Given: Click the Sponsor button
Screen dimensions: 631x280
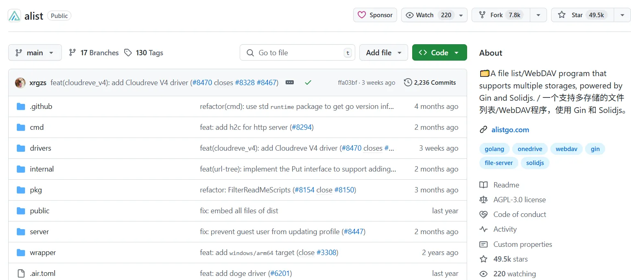Looking at the screenshot, I should coord(375,15).
